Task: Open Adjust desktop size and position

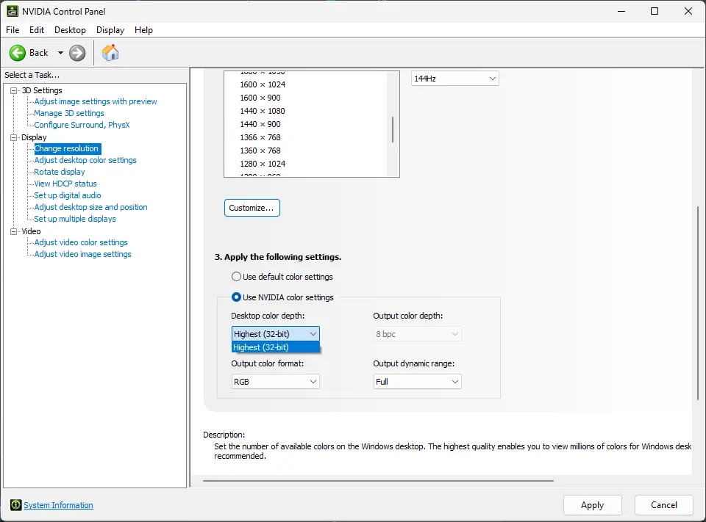Action: 90,207
